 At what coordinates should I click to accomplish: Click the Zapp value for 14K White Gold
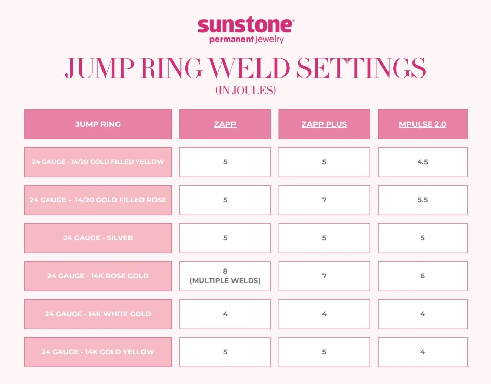click(225, 314)
